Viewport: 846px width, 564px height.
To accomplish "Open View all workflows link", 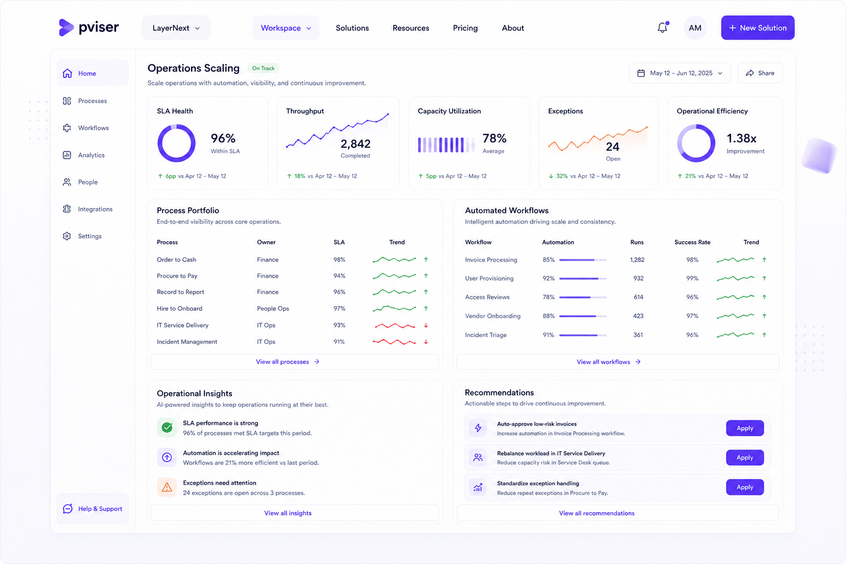I will 618,362.
